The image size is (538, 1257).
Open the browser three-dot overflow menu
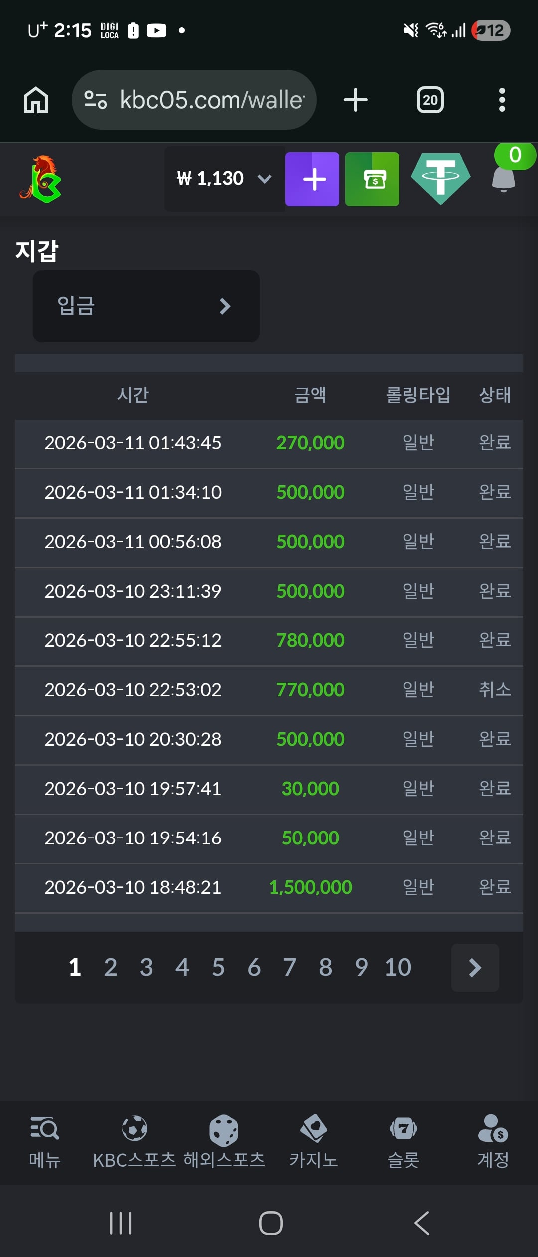coord(502,100)
